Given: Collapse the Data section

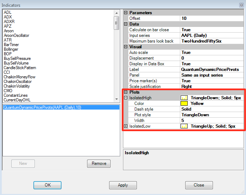Looking at the screenshot, I should coord(126,24).
